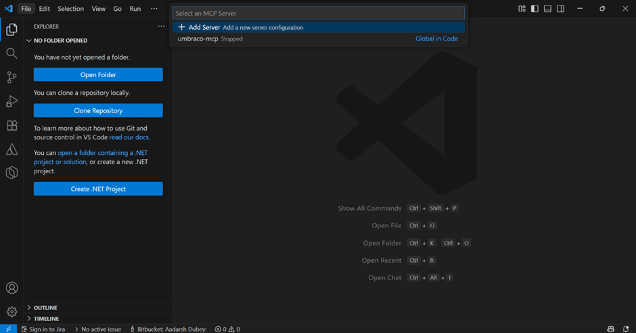The height and width of the screenshot is (333, 636).
Task: Click the Select an MCP Server input
Action: (318, 13)
